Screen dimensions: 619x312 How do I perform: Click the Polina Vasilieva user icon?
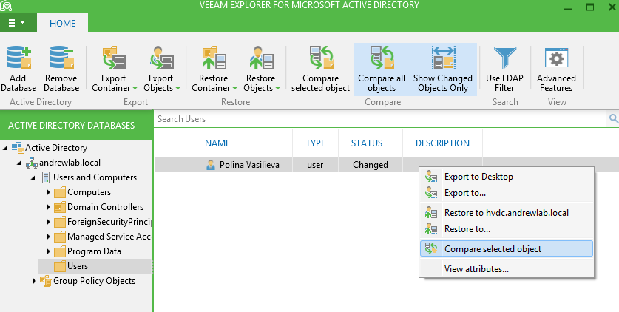tap(211, 165)
